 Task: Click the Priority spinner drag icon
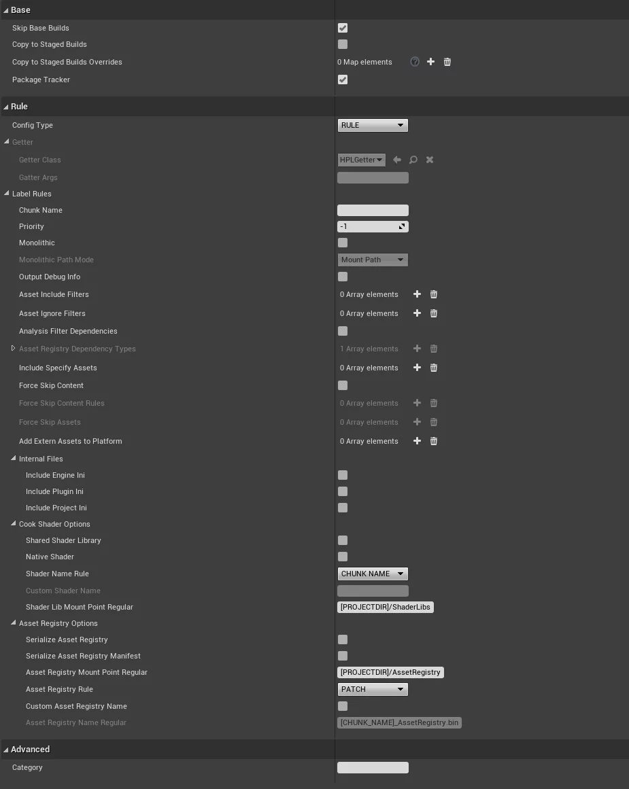click(402, 226)
